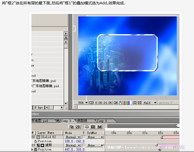
Task: Open TrkMat dropdown for Solid 8 layer
Action: pos(95,137)
